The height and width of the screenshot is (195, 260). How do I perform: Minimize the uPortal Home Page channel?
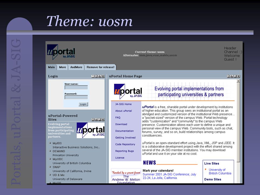coord(235,76)
